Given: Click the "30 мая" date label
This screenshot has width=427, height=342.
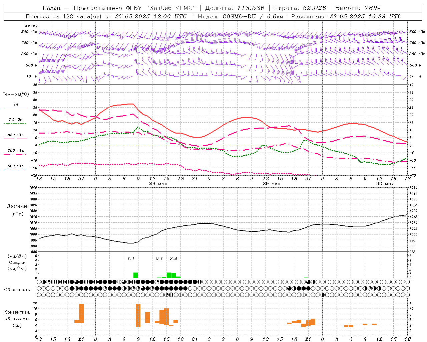Looking at the screenshot, I should (x=385, y=184).
